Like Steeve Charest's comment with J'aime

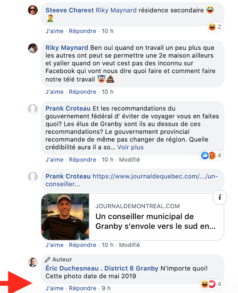tap(54, 31)
